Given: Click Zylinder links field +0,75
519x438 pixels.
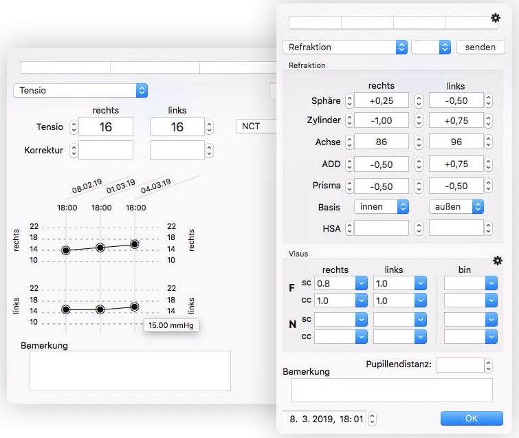Looking at the screenshot, I should pos(456,120).
